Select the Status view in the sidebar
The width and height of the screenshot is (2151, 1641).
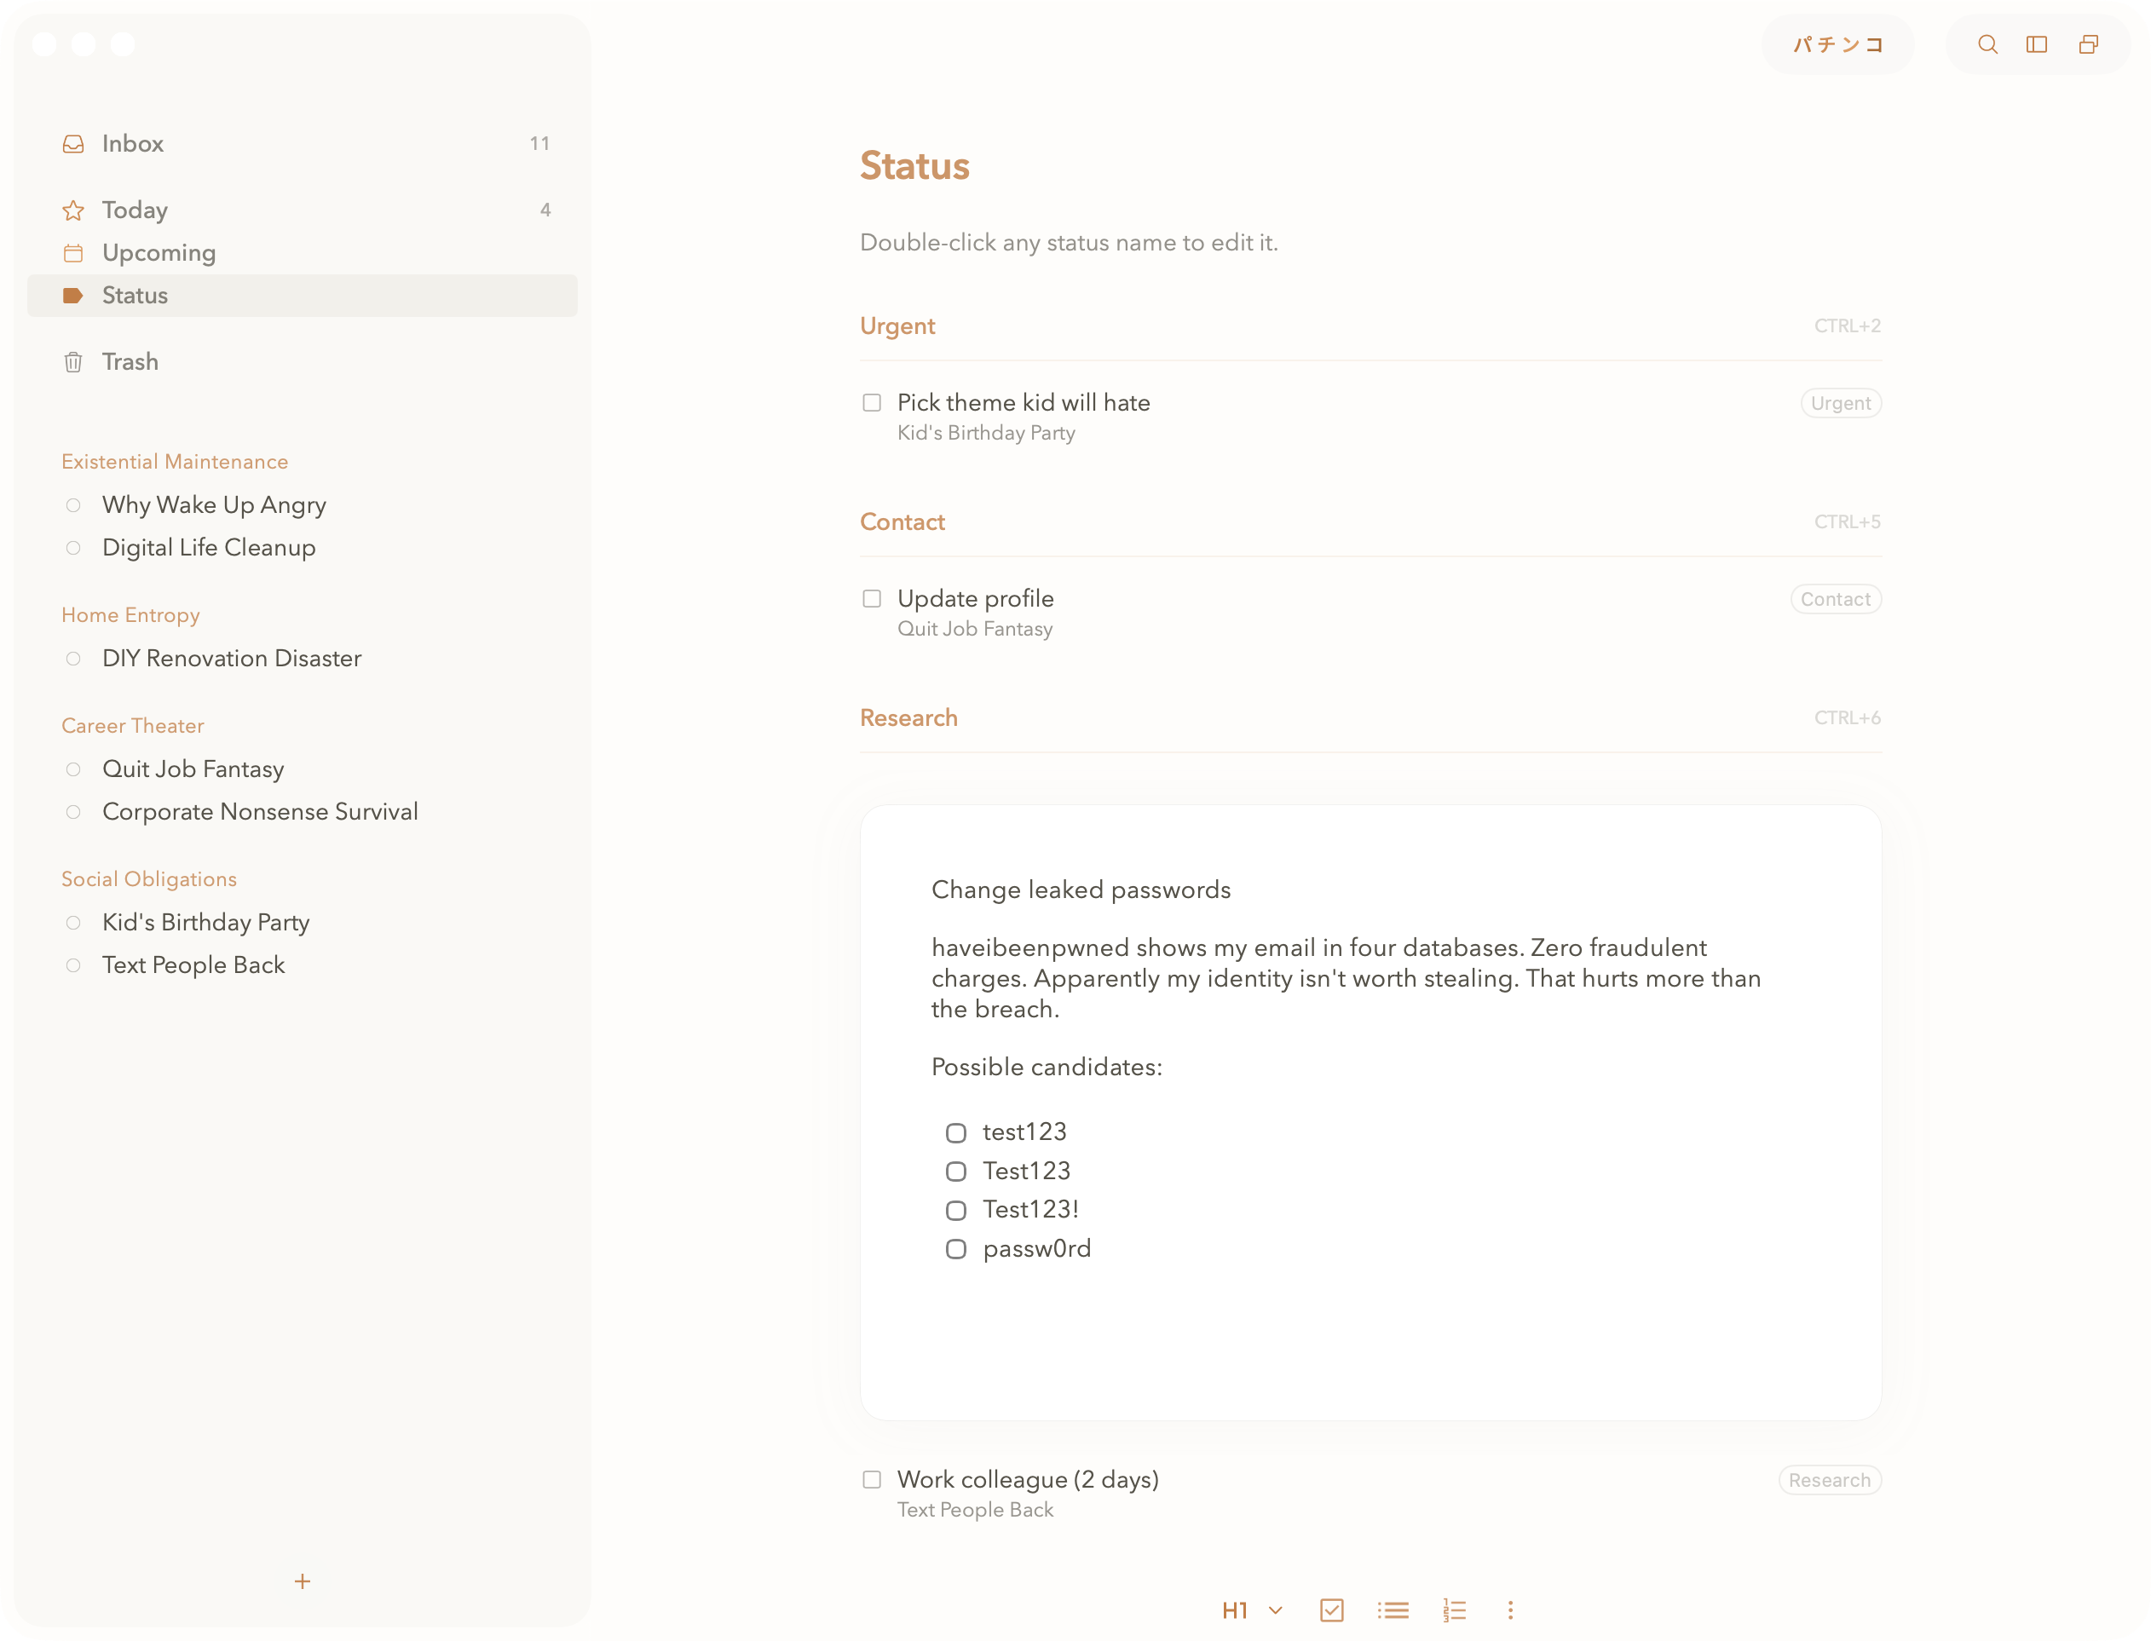coord(135,295)
